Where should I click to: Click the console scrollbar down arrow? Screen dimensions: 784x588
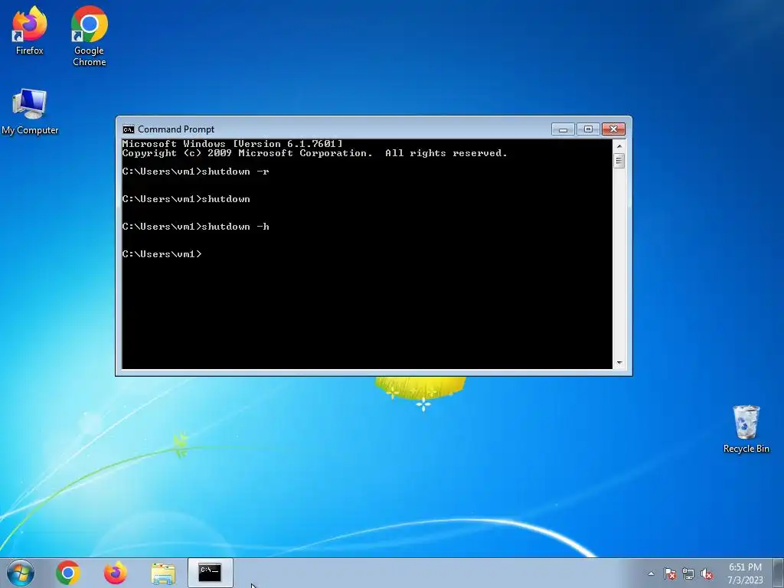619,363
